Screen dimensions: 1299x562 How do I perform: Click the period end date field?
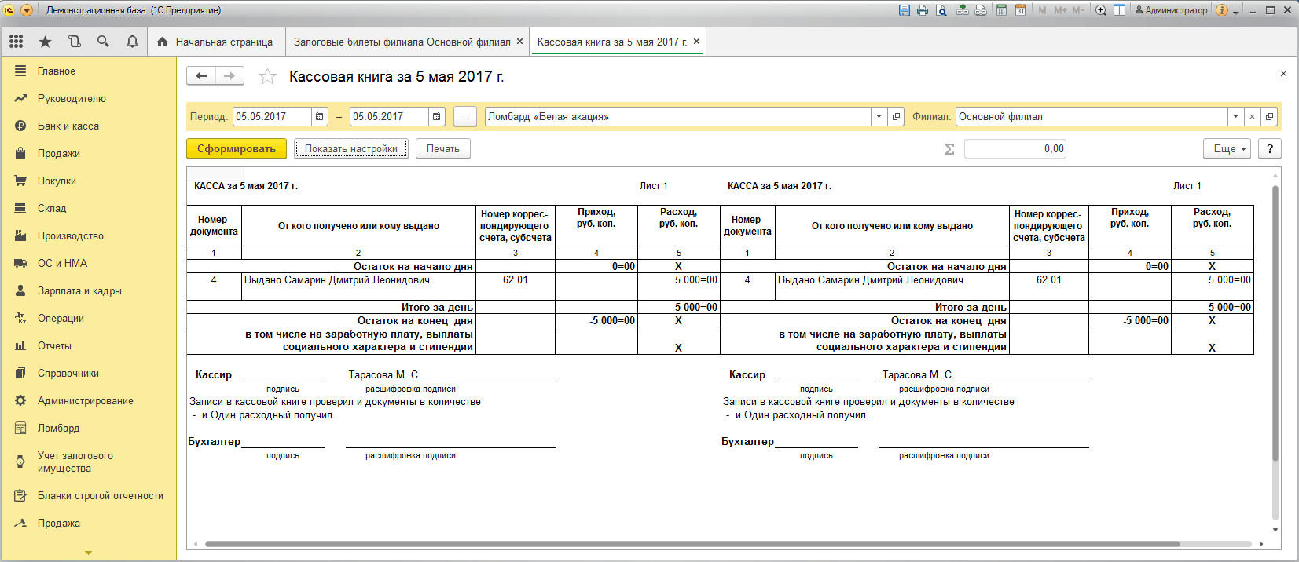[389, 116]
